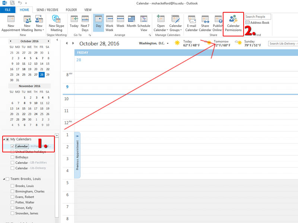
Task: Click Publish Online button
Action: (218, 23)
